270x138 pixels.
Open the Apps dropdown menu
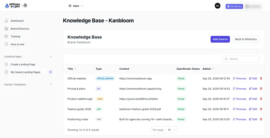[76, 6]
